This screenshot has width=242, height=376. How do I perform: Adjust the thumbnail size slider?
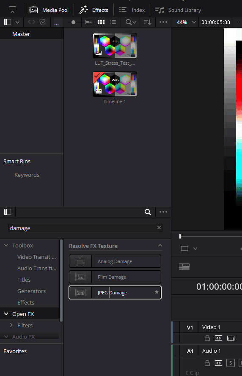(73, 22)
